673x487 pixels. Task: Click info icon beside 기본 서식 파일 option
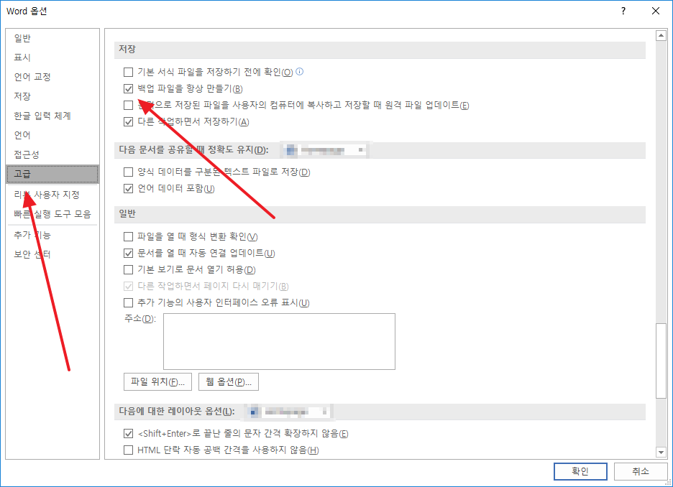coord(300,72)
